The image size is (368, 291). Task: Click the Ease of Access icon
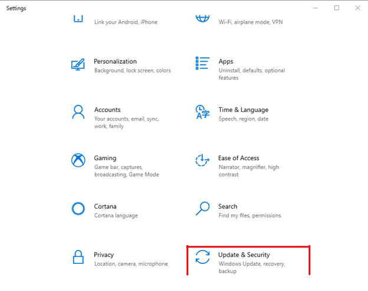[202, 160]
